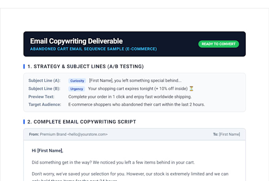269x181 pixels.
Task: Click the subtitle 'ABANDONED CART EMAIL SEQUENCE SAMPLE (E-COMMERCE)'
Action: tap(93, 49)
